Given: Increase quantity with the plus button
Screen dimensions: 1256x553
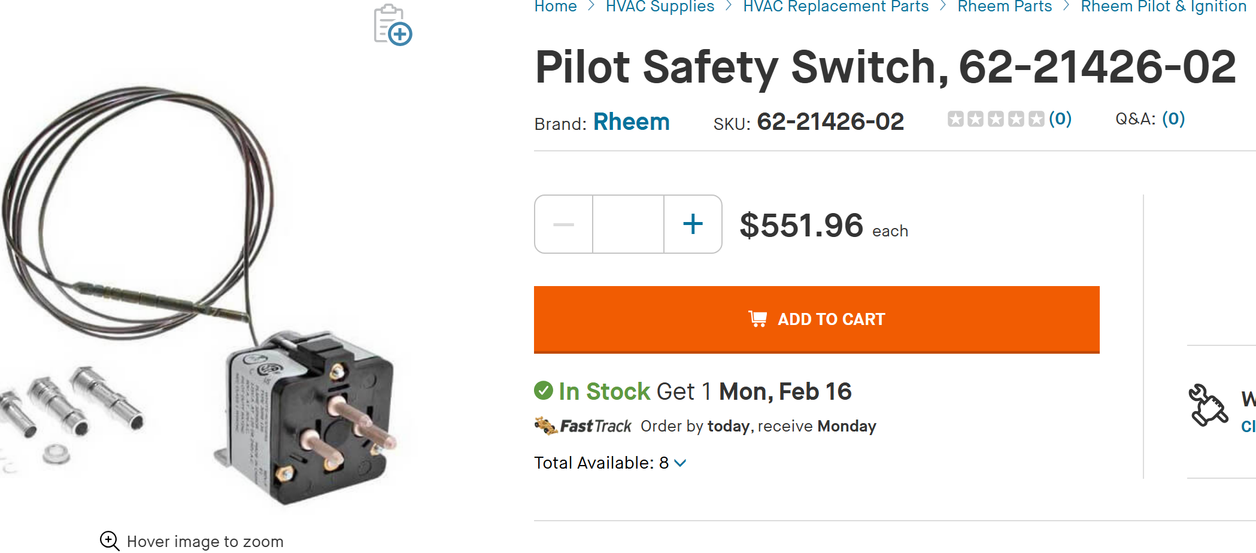Looking at the screenshot, I should click(x=693, y=224).
